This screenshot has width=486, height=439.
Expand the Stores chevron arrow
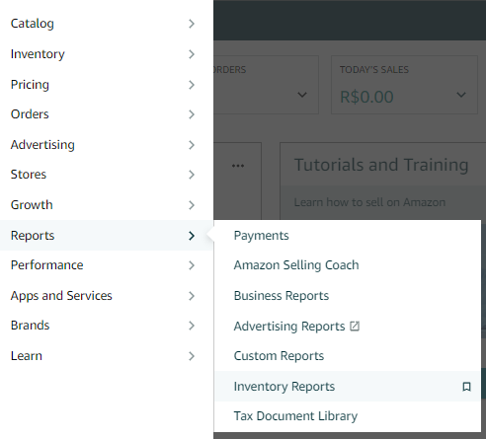point(192,175)
